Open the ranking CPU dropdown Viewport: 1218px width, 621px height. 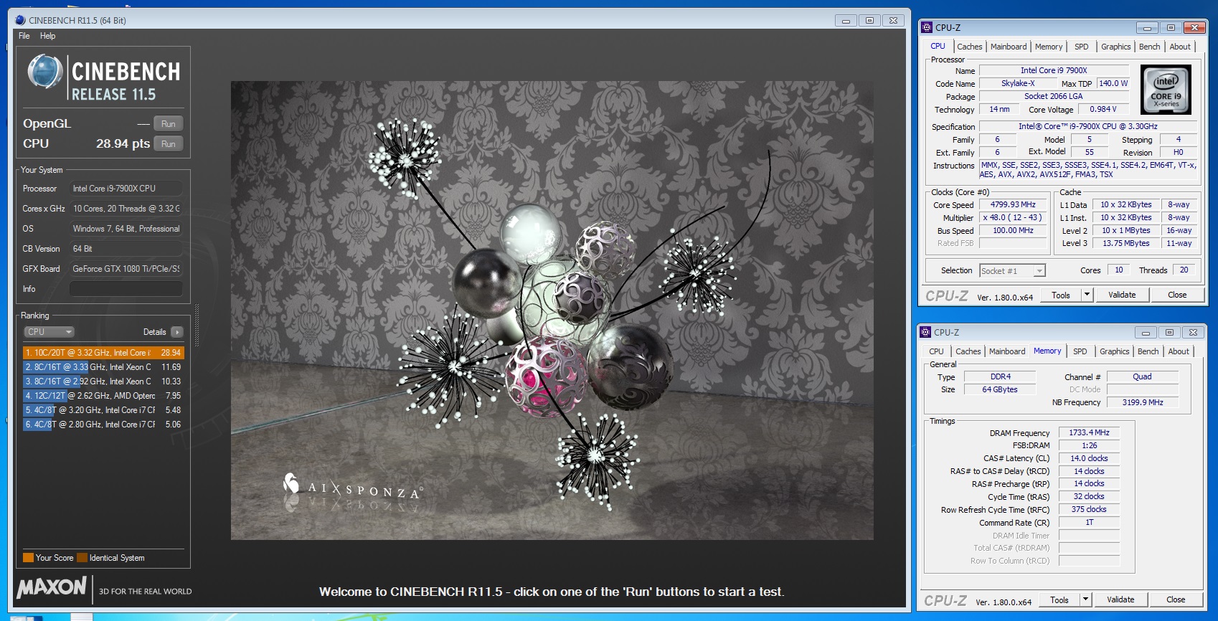coord(49,332)
